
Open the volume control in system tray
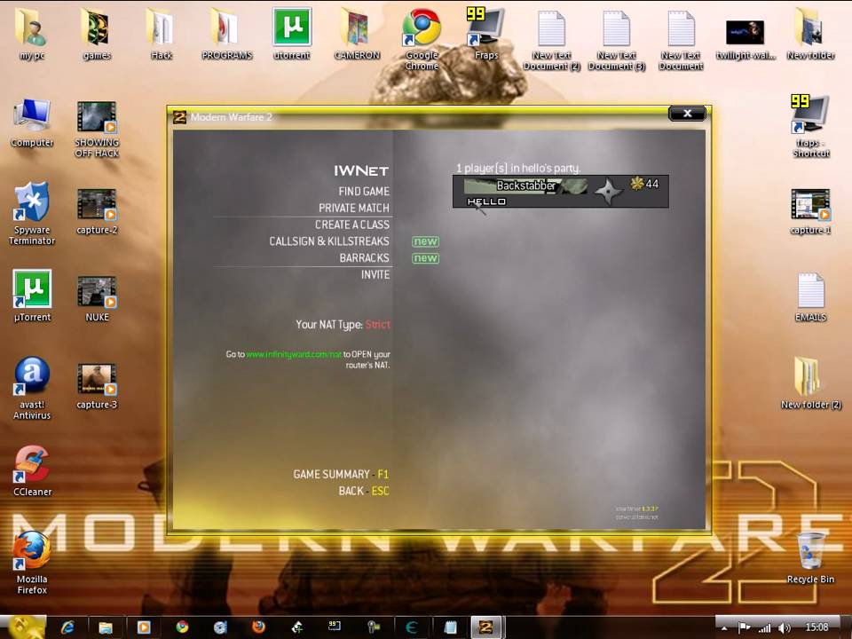click(785, 628)
